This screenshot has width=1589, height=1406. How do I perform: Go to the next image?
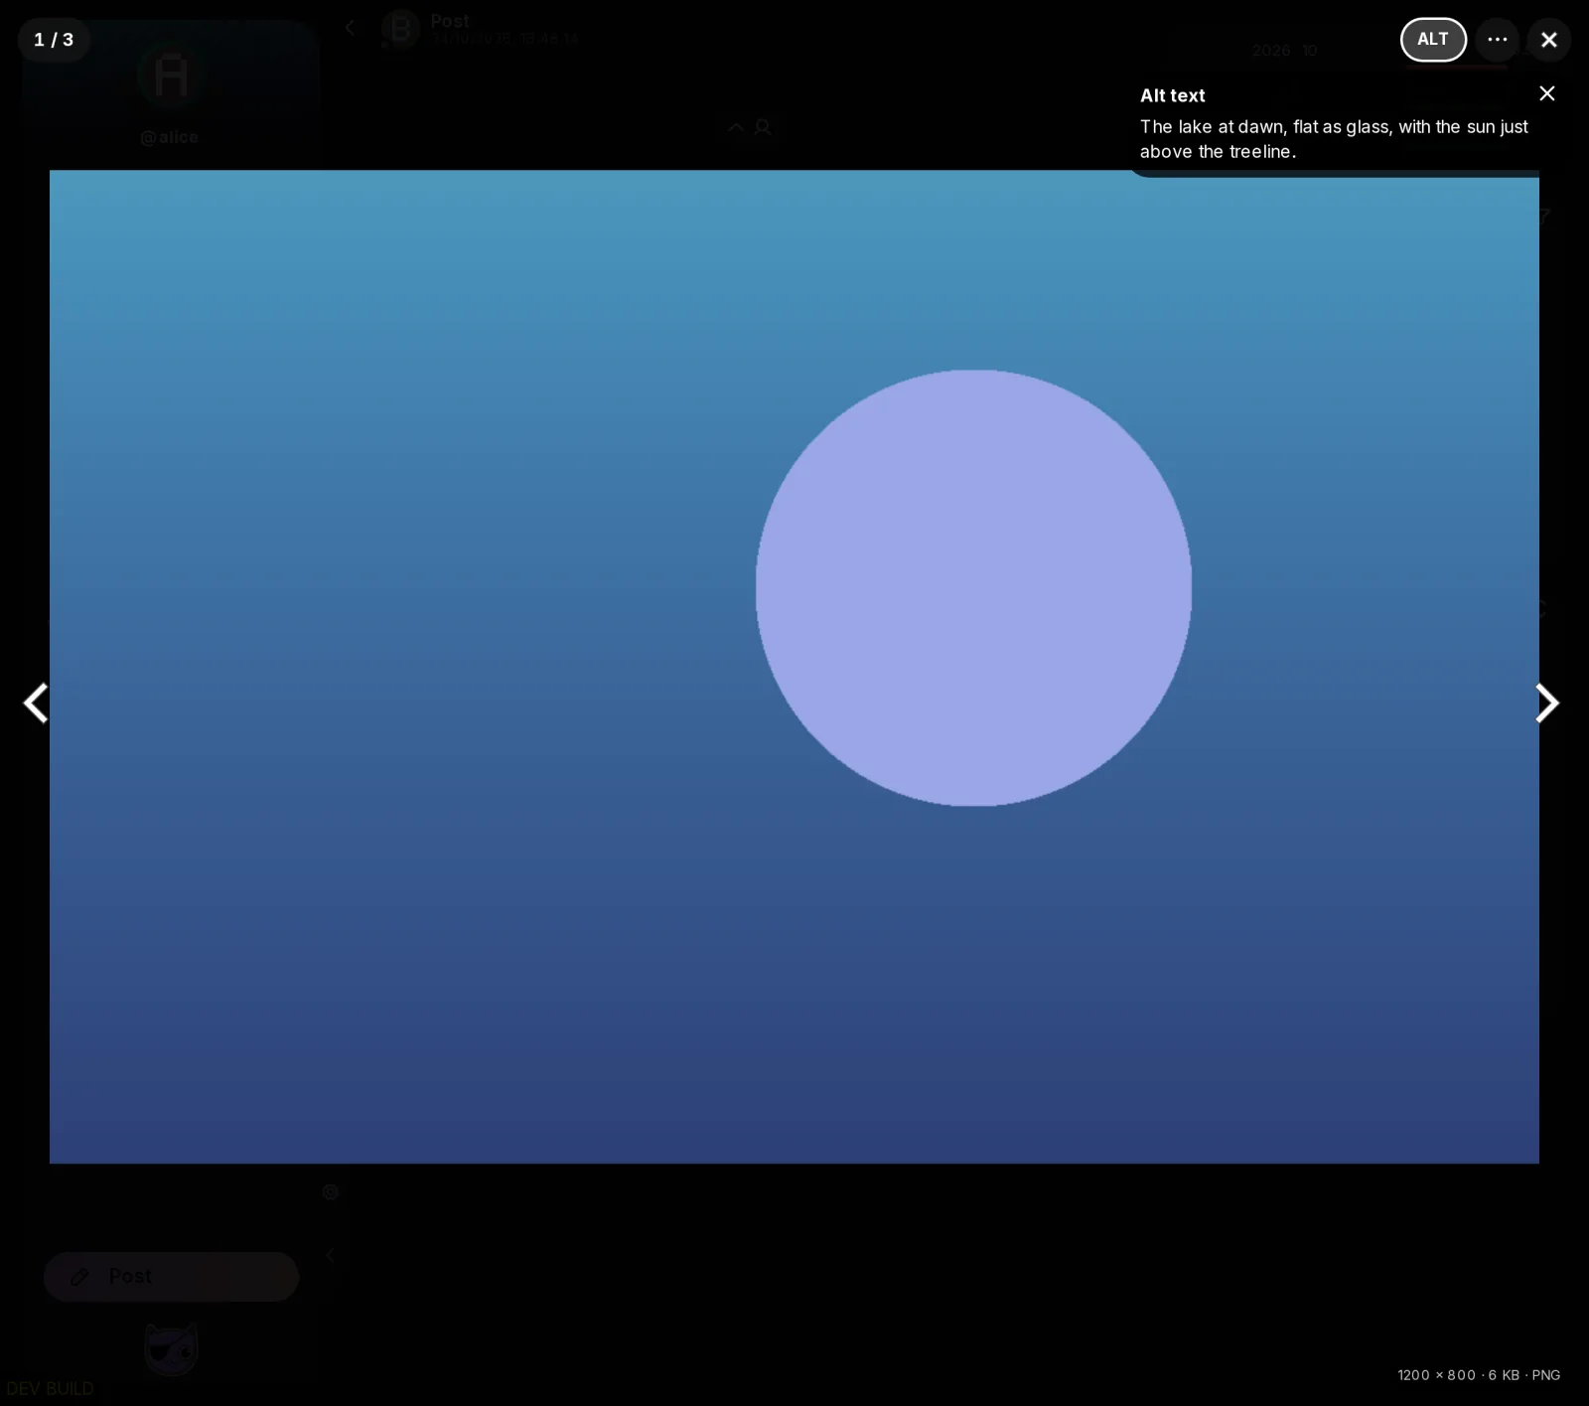[1546, 703]
